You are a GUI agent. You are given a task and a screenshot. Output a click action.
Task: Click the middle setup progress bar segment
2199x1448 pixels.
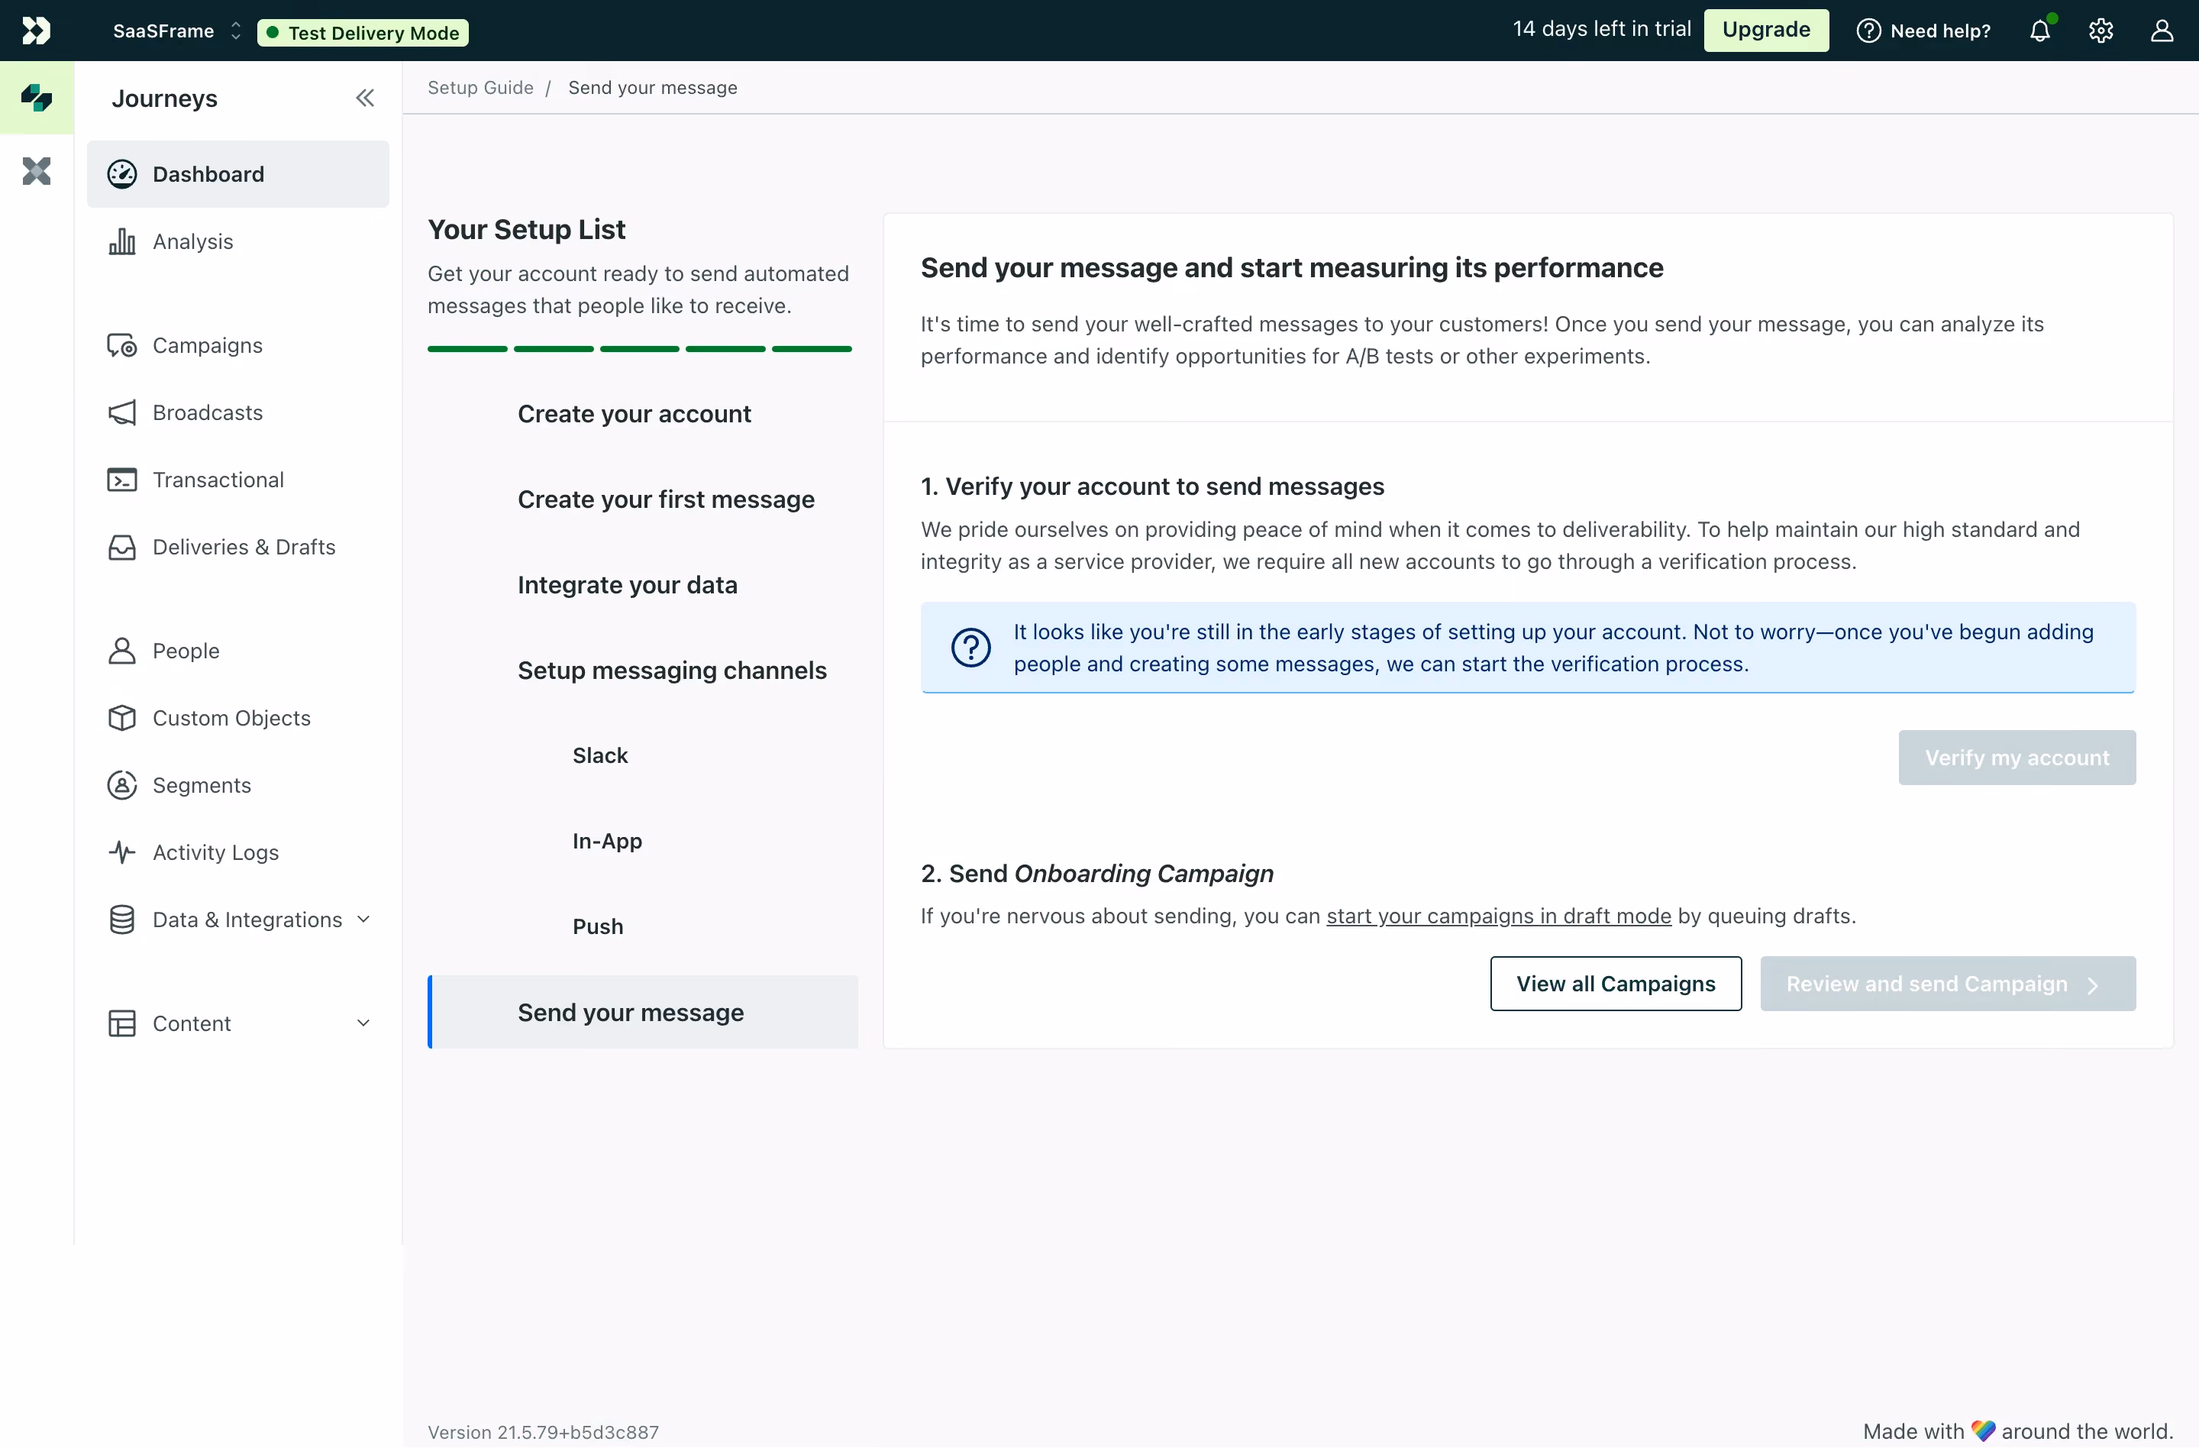click(x=639, y=349)
